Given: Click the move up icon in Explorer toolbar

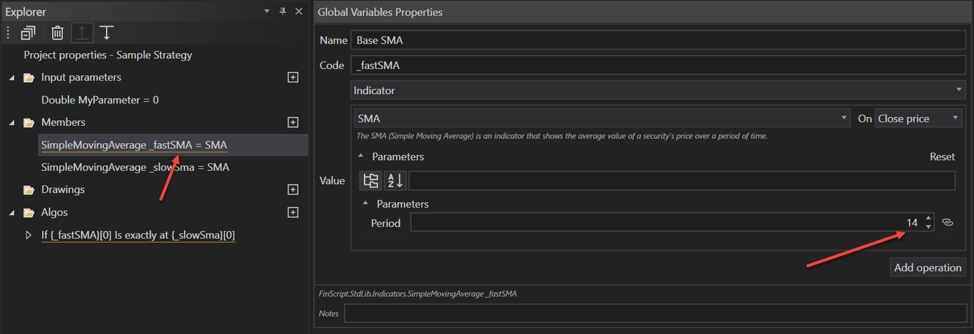Looking at the screenshot, I should click(x=82, y=33).
